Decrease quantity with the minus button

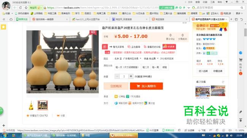coord(117,76)
